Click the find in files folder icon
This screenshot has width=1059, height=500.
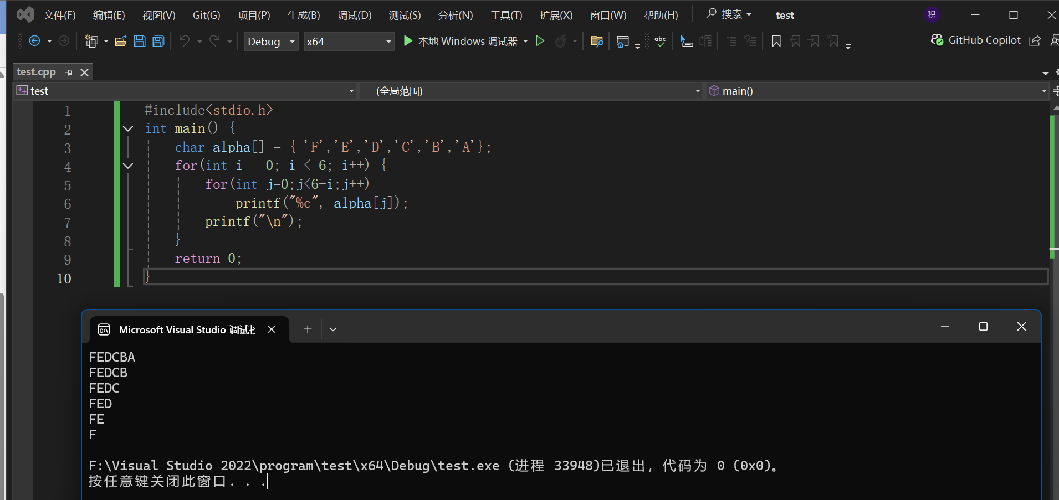[x=597, y=41]
